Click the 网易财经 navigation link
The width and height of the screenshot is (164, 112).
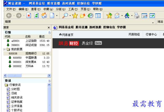coord(134,34)
